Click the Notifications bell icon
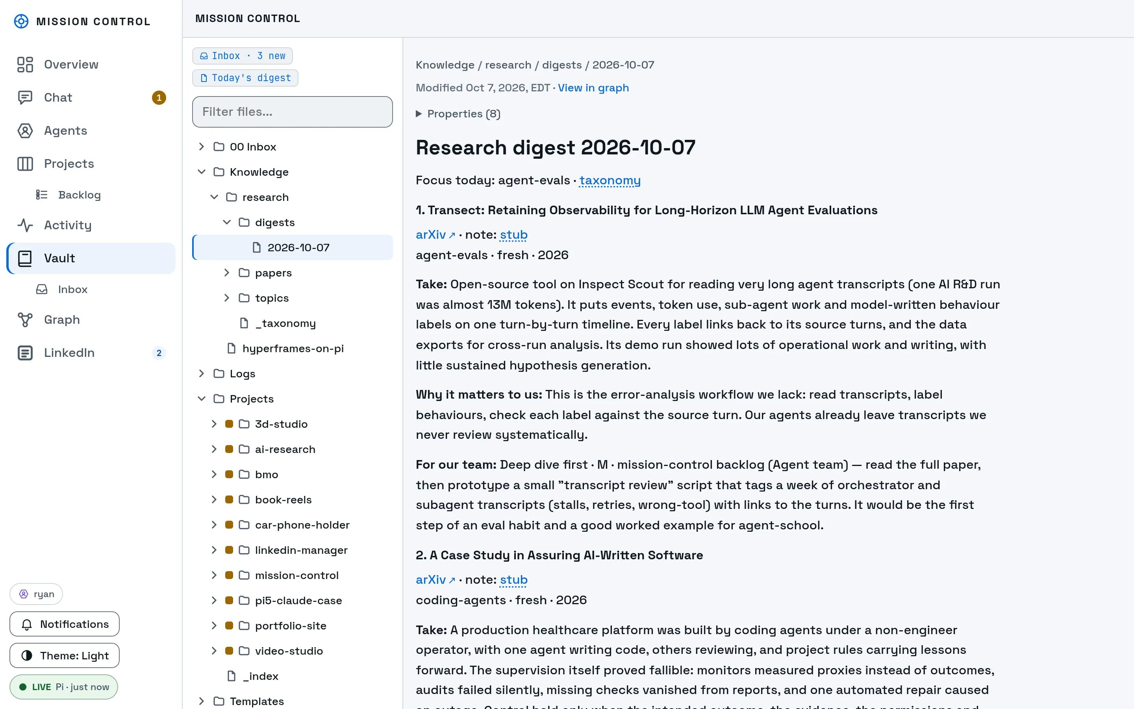 27,624
